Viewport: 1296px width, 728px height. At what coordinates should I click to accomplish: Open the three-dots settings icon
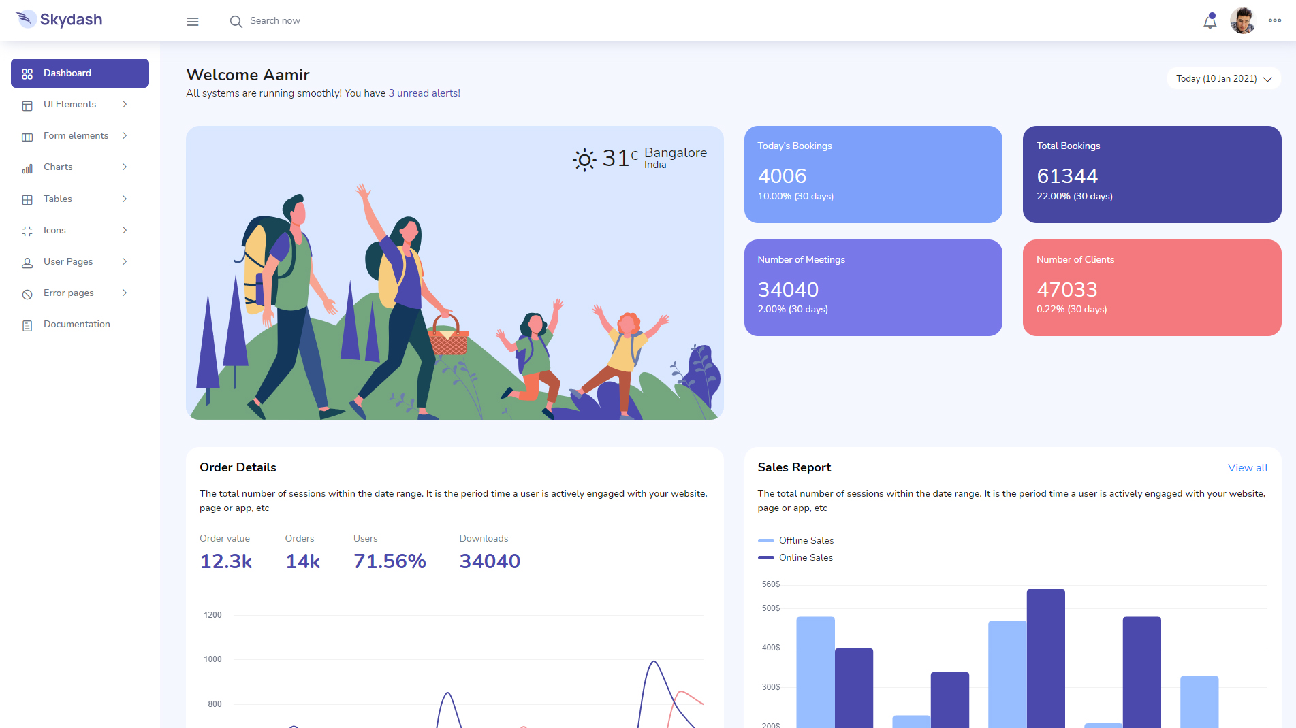pos(1274,20)
